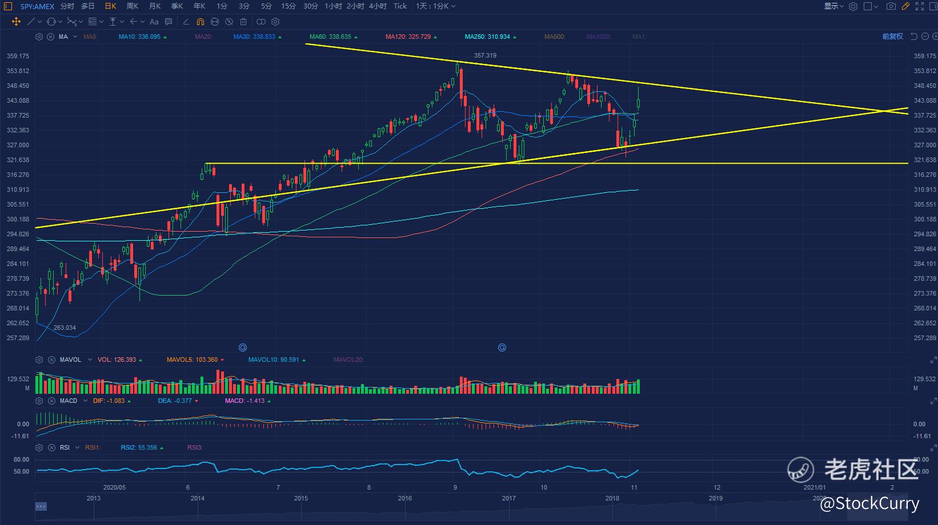Toggle hide all drawings
Viewport: 938px width, 525px height.
tap(229, 22)
